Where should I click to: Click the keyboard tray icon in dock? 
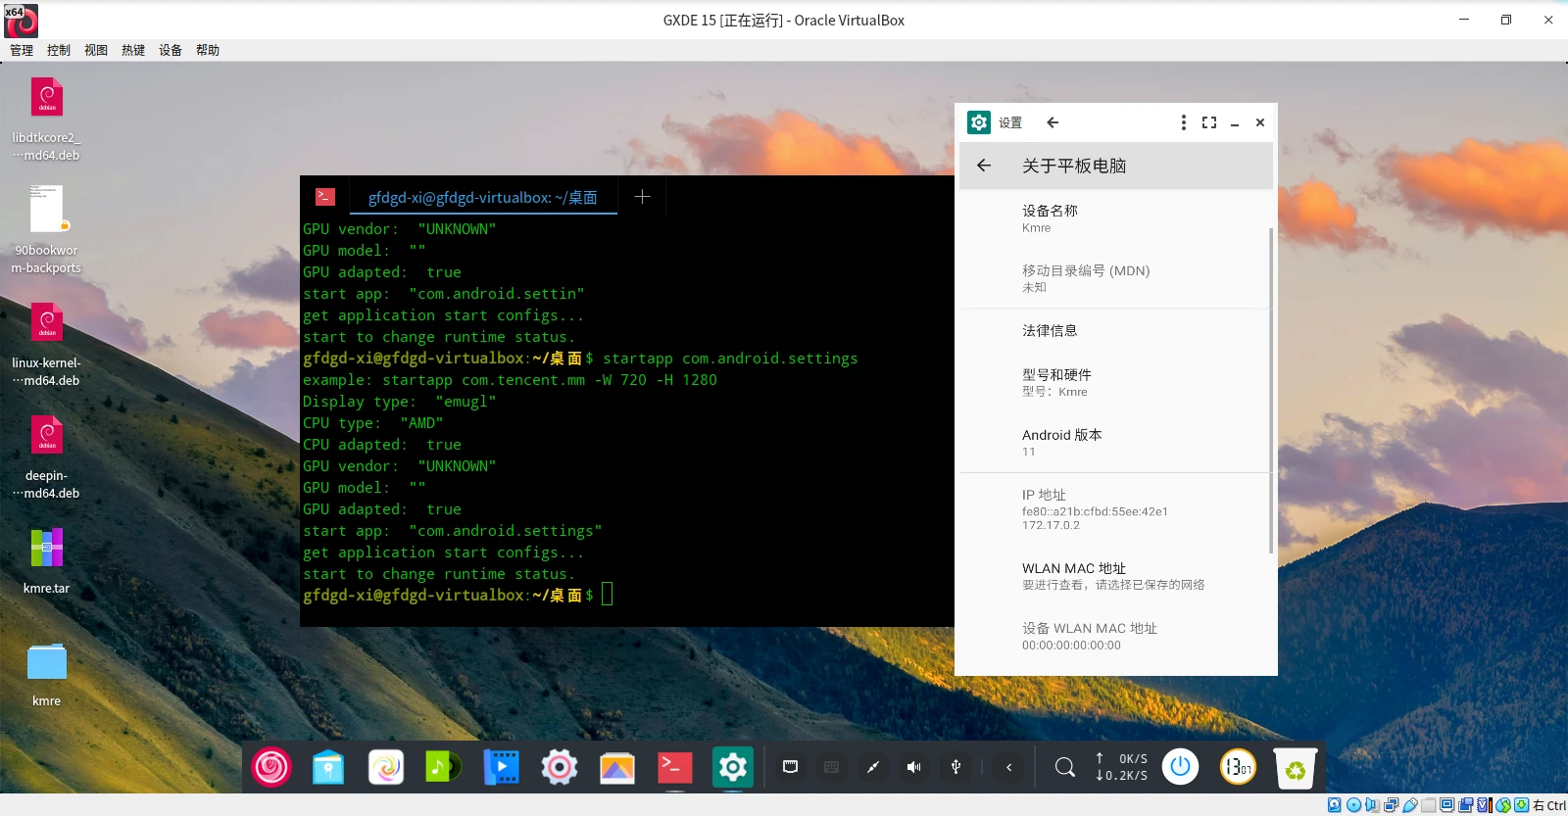832,767
